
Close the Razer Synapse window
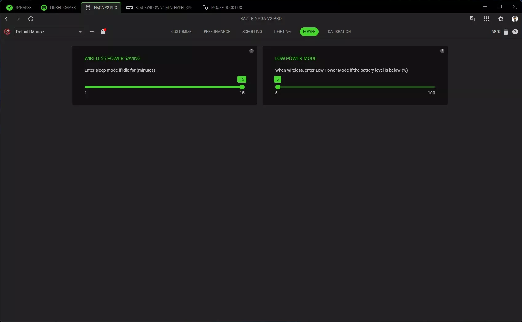[x=515, y=6]
